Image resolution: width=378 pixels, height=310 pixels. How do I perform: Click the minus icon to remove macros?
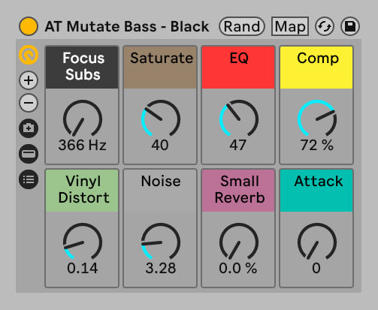tap(29, 103)
